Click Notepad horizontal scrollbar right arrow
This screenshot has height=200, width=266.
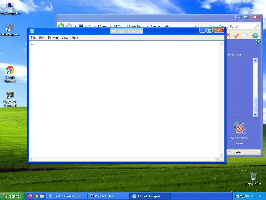point(217,159)
